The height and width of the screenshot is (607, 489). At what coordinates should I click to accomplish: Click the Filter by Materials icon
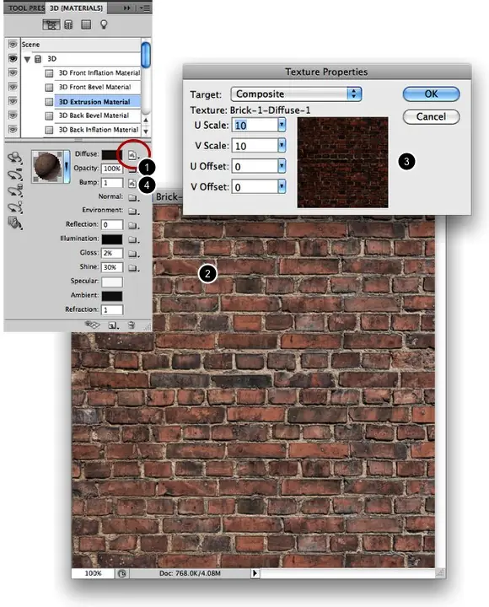coord(86,25)
